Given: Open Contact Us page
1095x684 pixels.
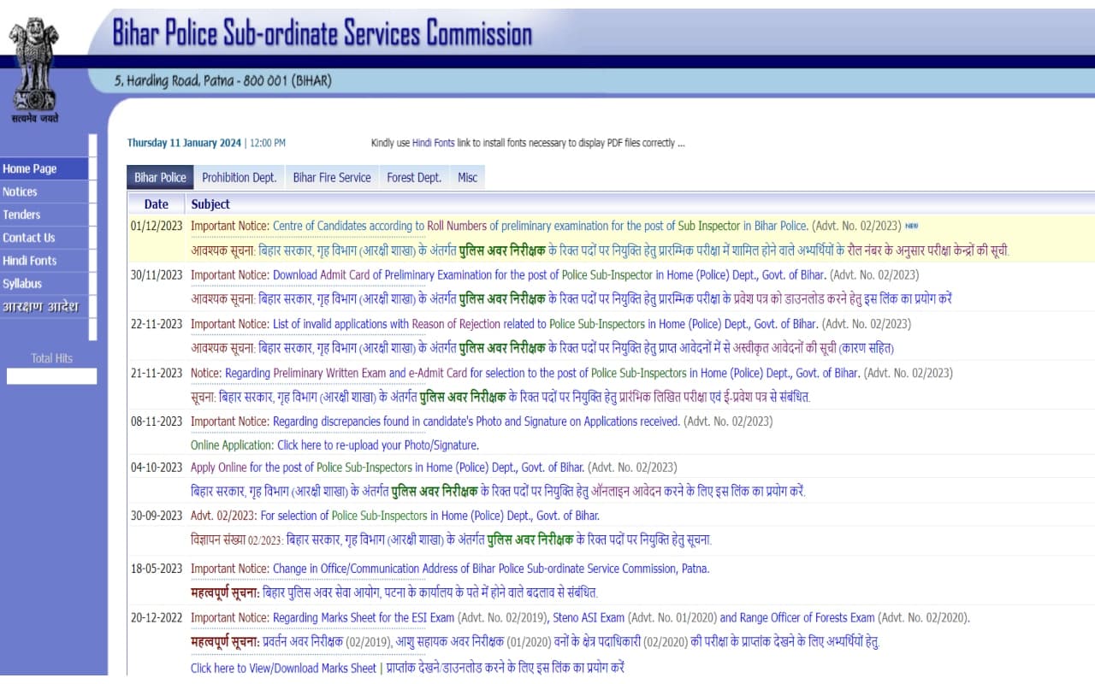Looking at the screenshot, I should tap(28, 238).
